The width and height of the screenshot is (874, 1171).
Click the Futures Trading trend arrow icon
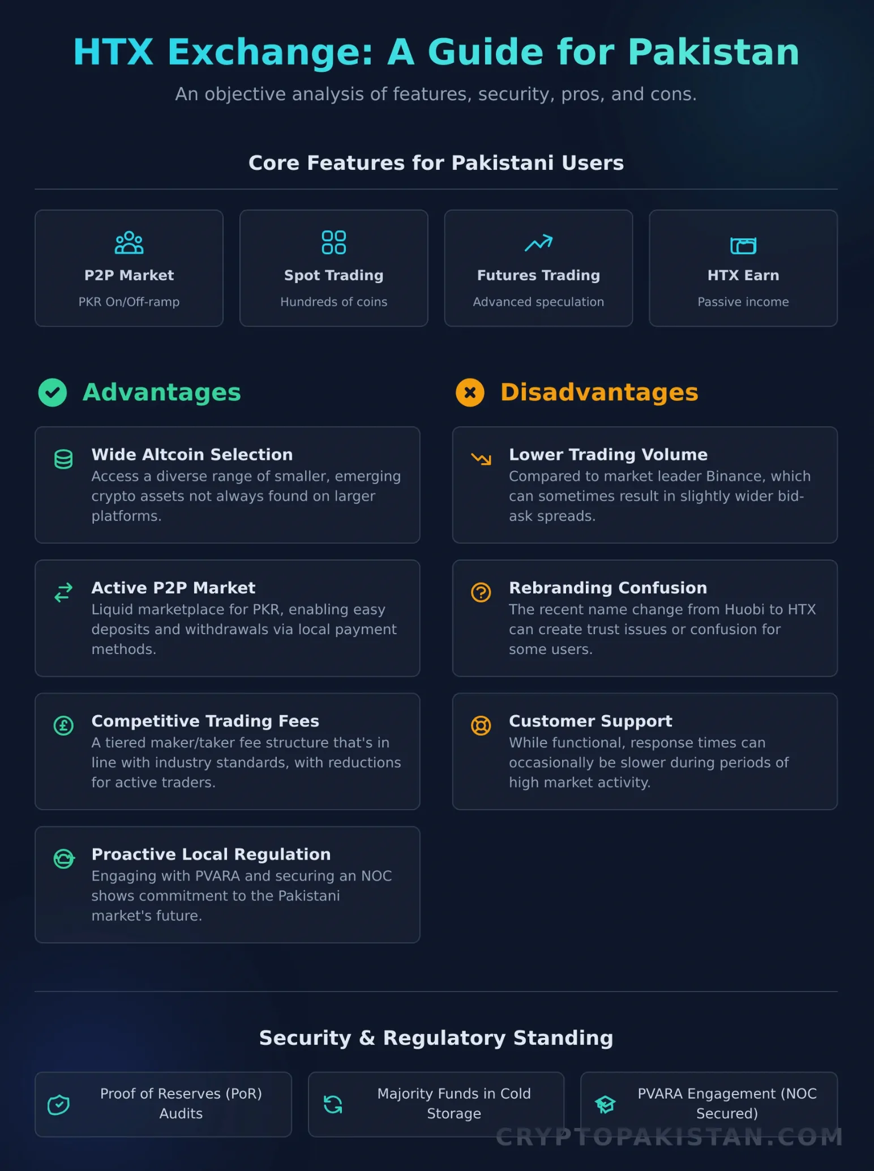pos(538,243)
